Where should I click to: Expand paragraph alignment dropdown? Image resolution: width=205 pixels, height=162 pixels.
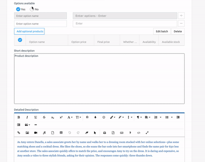click(x=148, y=117)
